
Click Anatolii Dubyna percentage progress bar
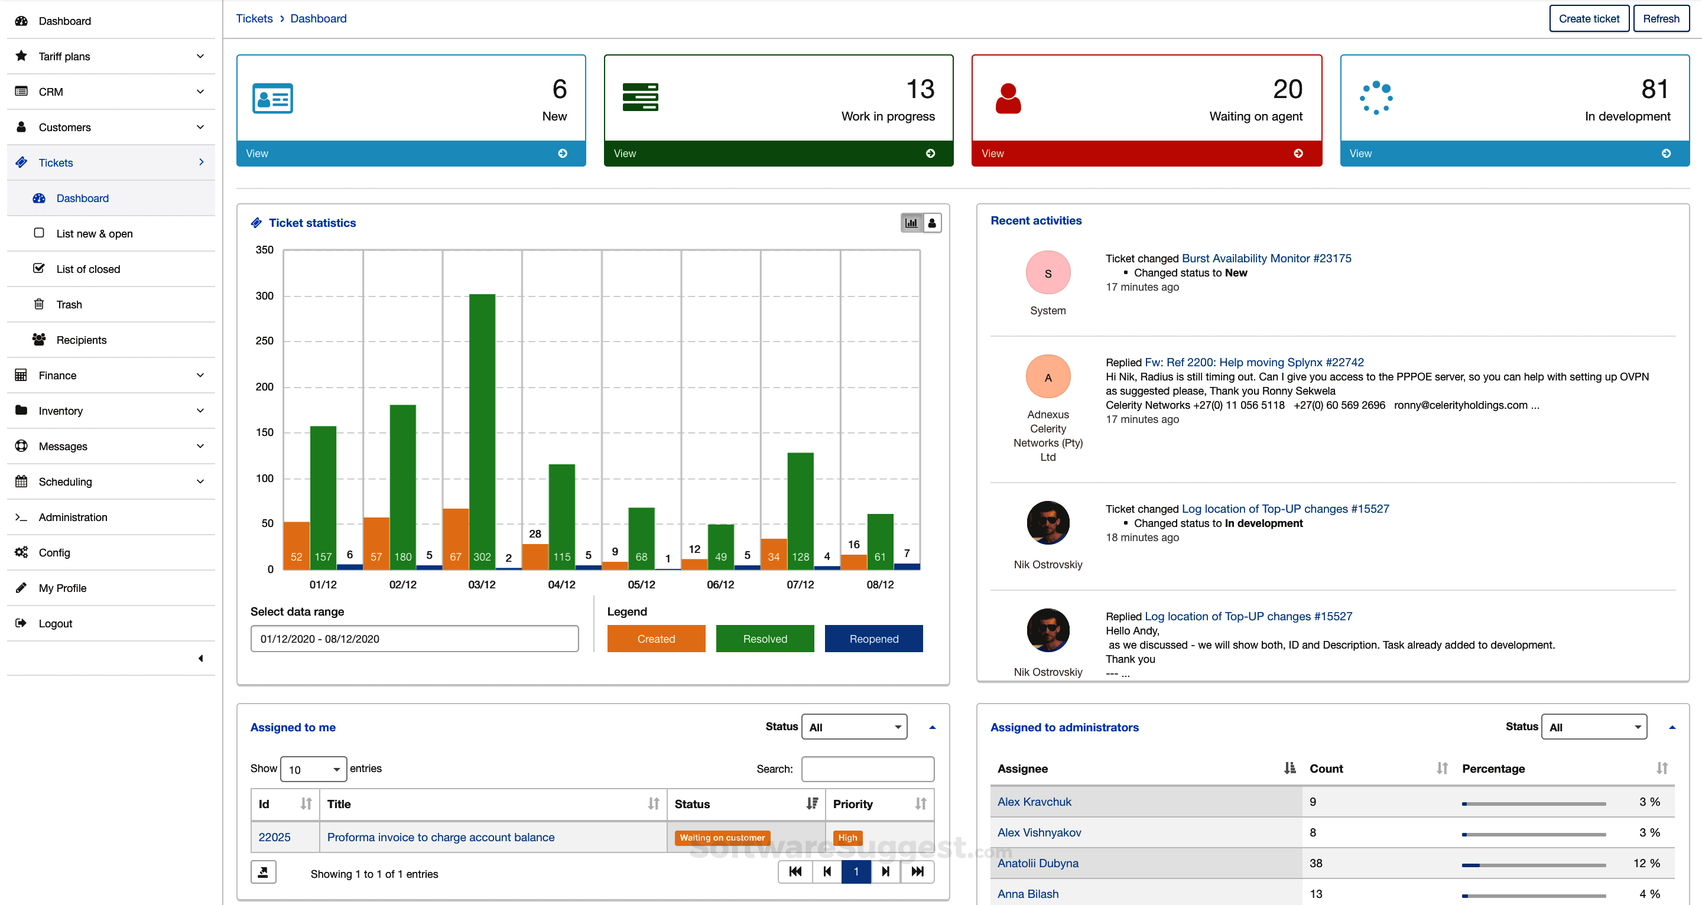1533,865
